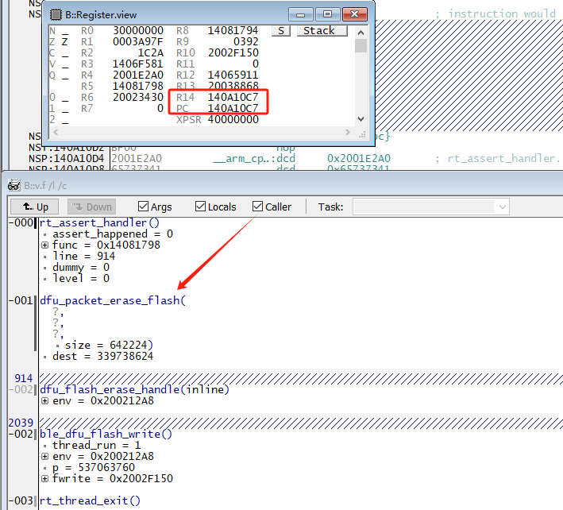Click the register view horizontal scroll right arrow

click(347, 132)
